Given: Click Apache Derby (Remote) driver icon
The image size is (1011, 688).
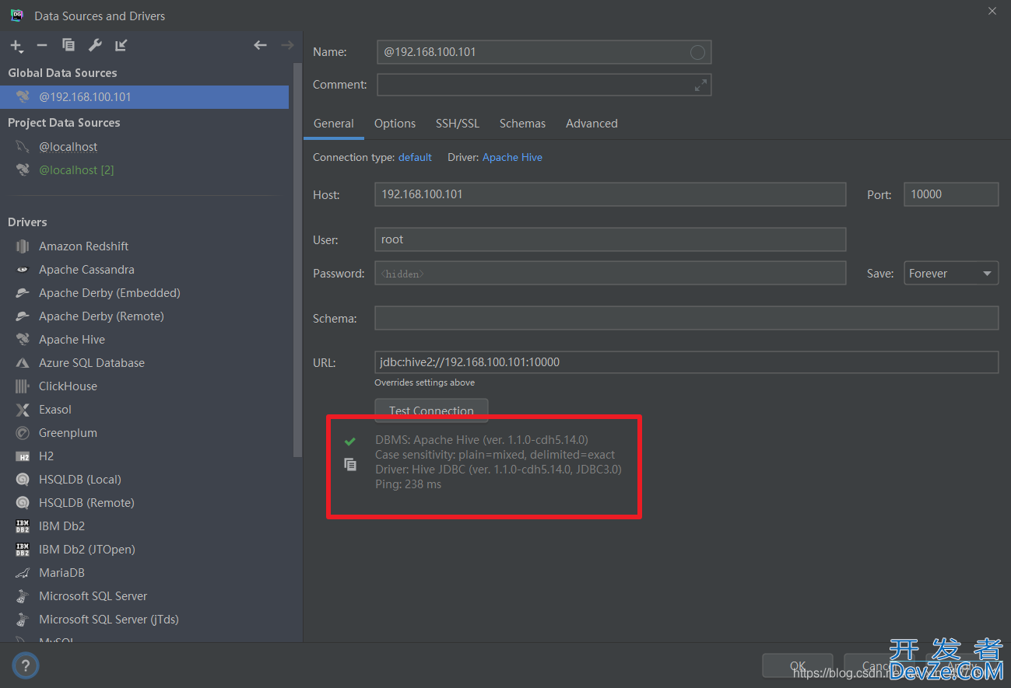Looking at the screenshot, I should tap(23, 316).
